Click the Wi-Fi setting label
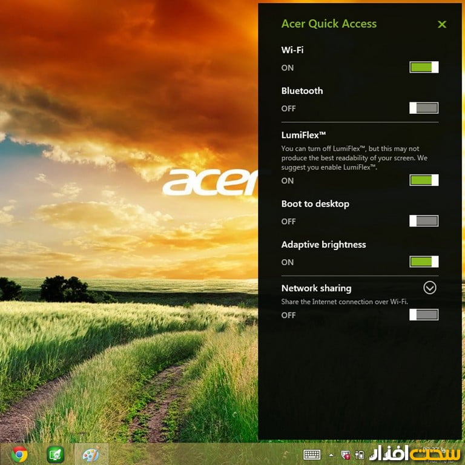This screenshot has height=465, width=465. click(x=292, y=50)
